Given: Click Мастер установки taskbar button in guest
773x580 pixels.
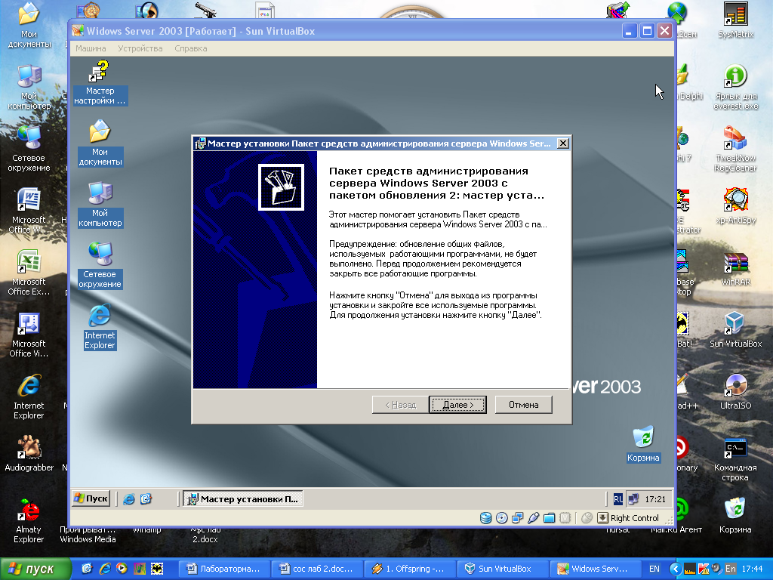Looking at the screenshot, I should point(243,499).
